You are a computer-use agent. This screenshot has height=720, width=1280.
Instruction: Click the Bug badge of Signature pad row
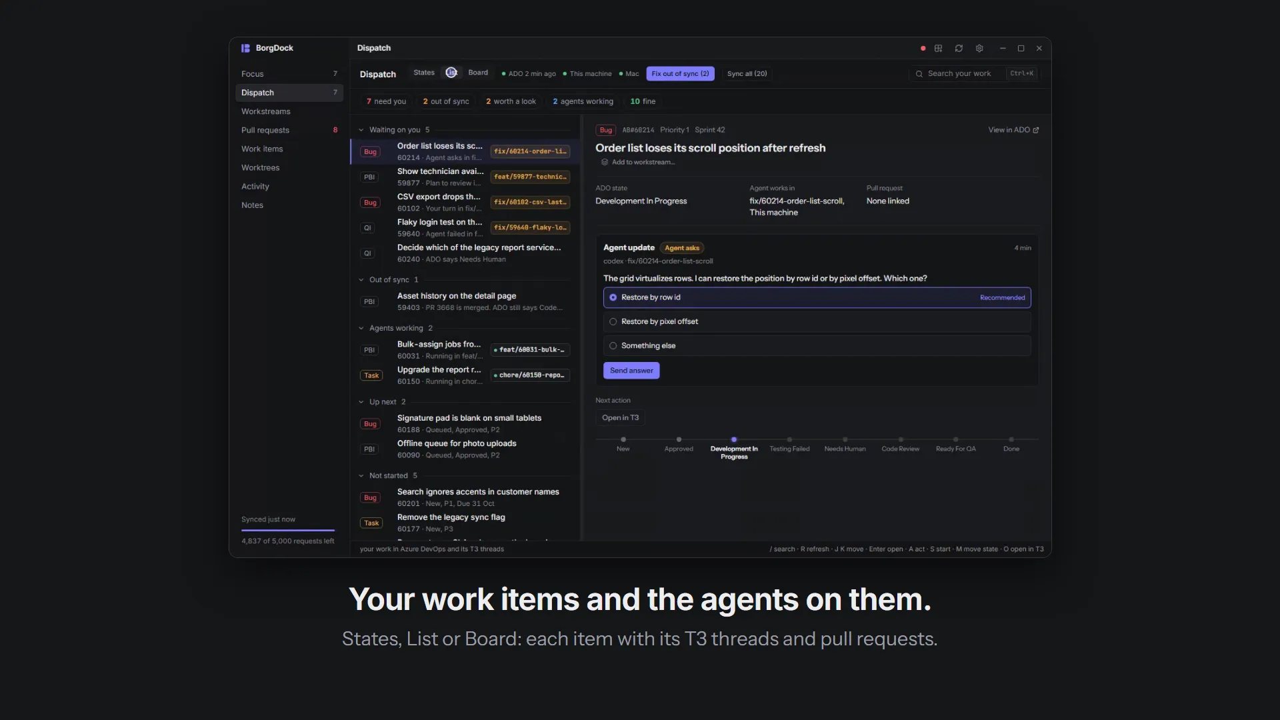pyautogui.click(x=370, y=424)
